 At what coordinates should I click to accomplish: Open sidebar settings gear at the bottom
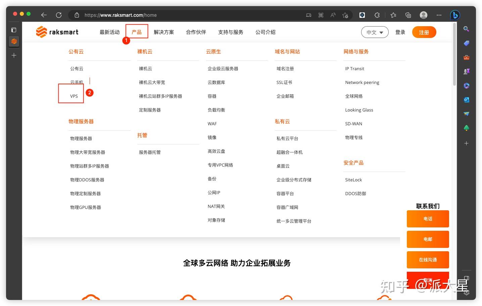coord(467,292)
